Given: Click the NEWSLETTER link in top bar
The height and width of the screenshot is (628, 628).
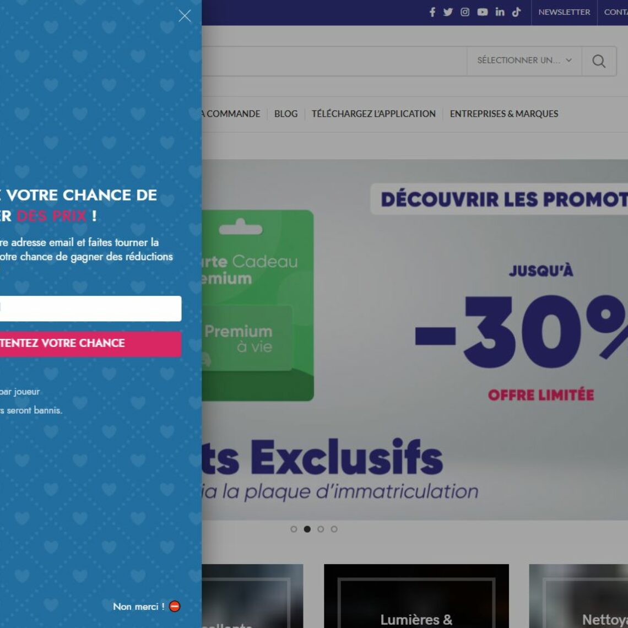Looking at the screenshot, I should [564, 12].
